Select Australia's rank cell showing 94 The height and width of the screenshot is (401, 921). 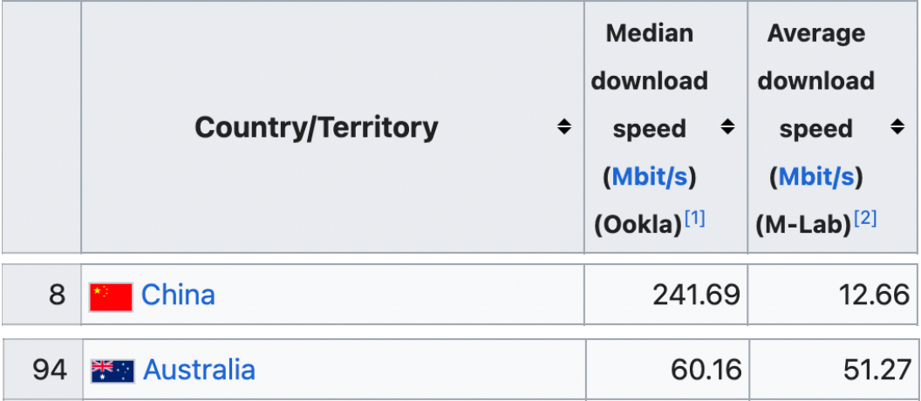[x=50, y=370]
